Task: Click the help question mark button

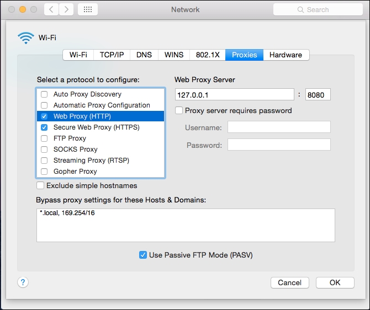Action: click(23, 282)
